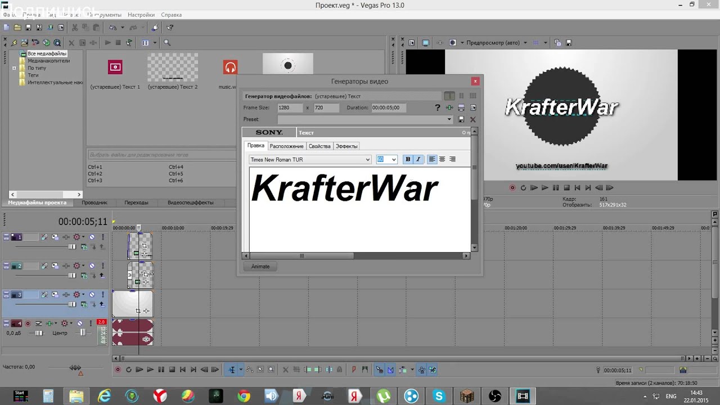
Task: Open the edit tool dropdown arrow
Action: click(241, 370)
